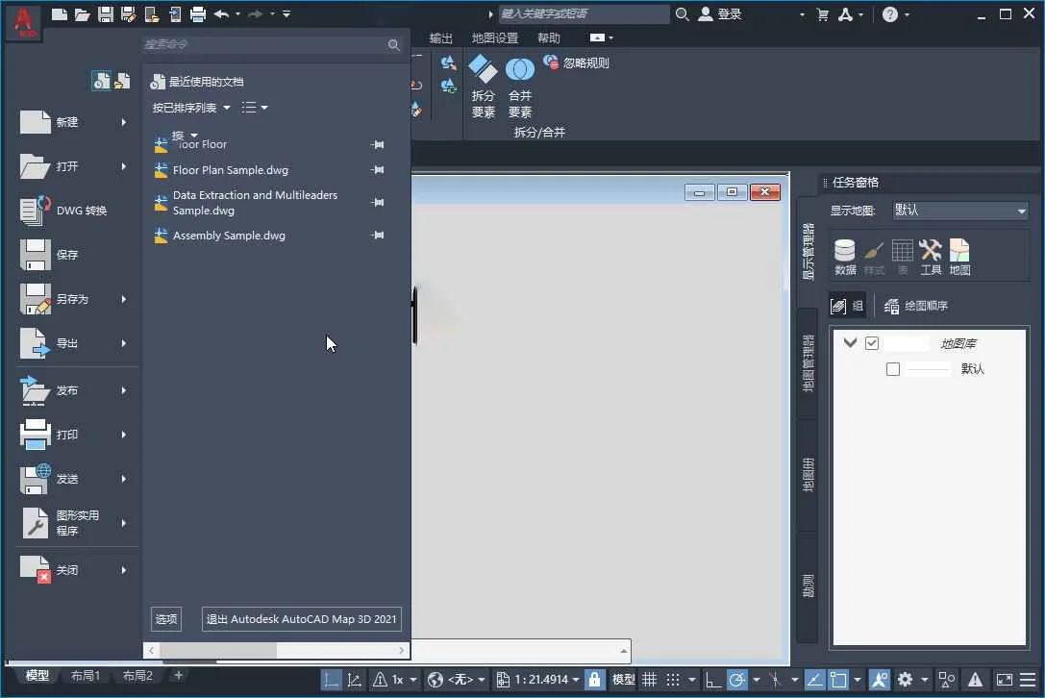Image resolution: width=1045 pixels, height=698 pixels.
Task: Expand the 发送 (Send) submenu arrow
Action: pos(123,479)
